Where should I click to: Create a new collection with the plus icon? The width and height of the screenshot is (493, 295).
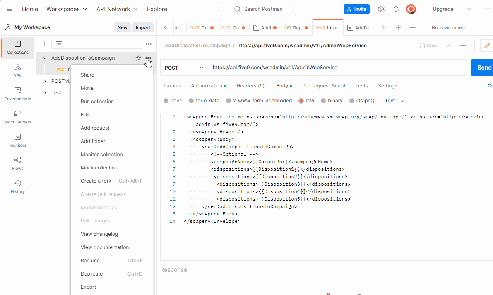tap(45, 44)
